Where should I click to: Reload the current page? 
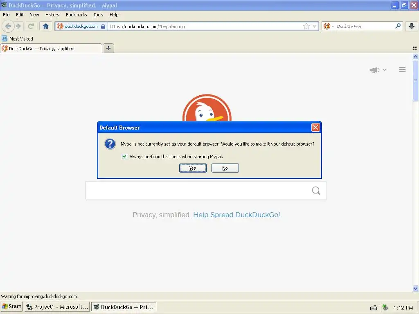pos(31,26)
